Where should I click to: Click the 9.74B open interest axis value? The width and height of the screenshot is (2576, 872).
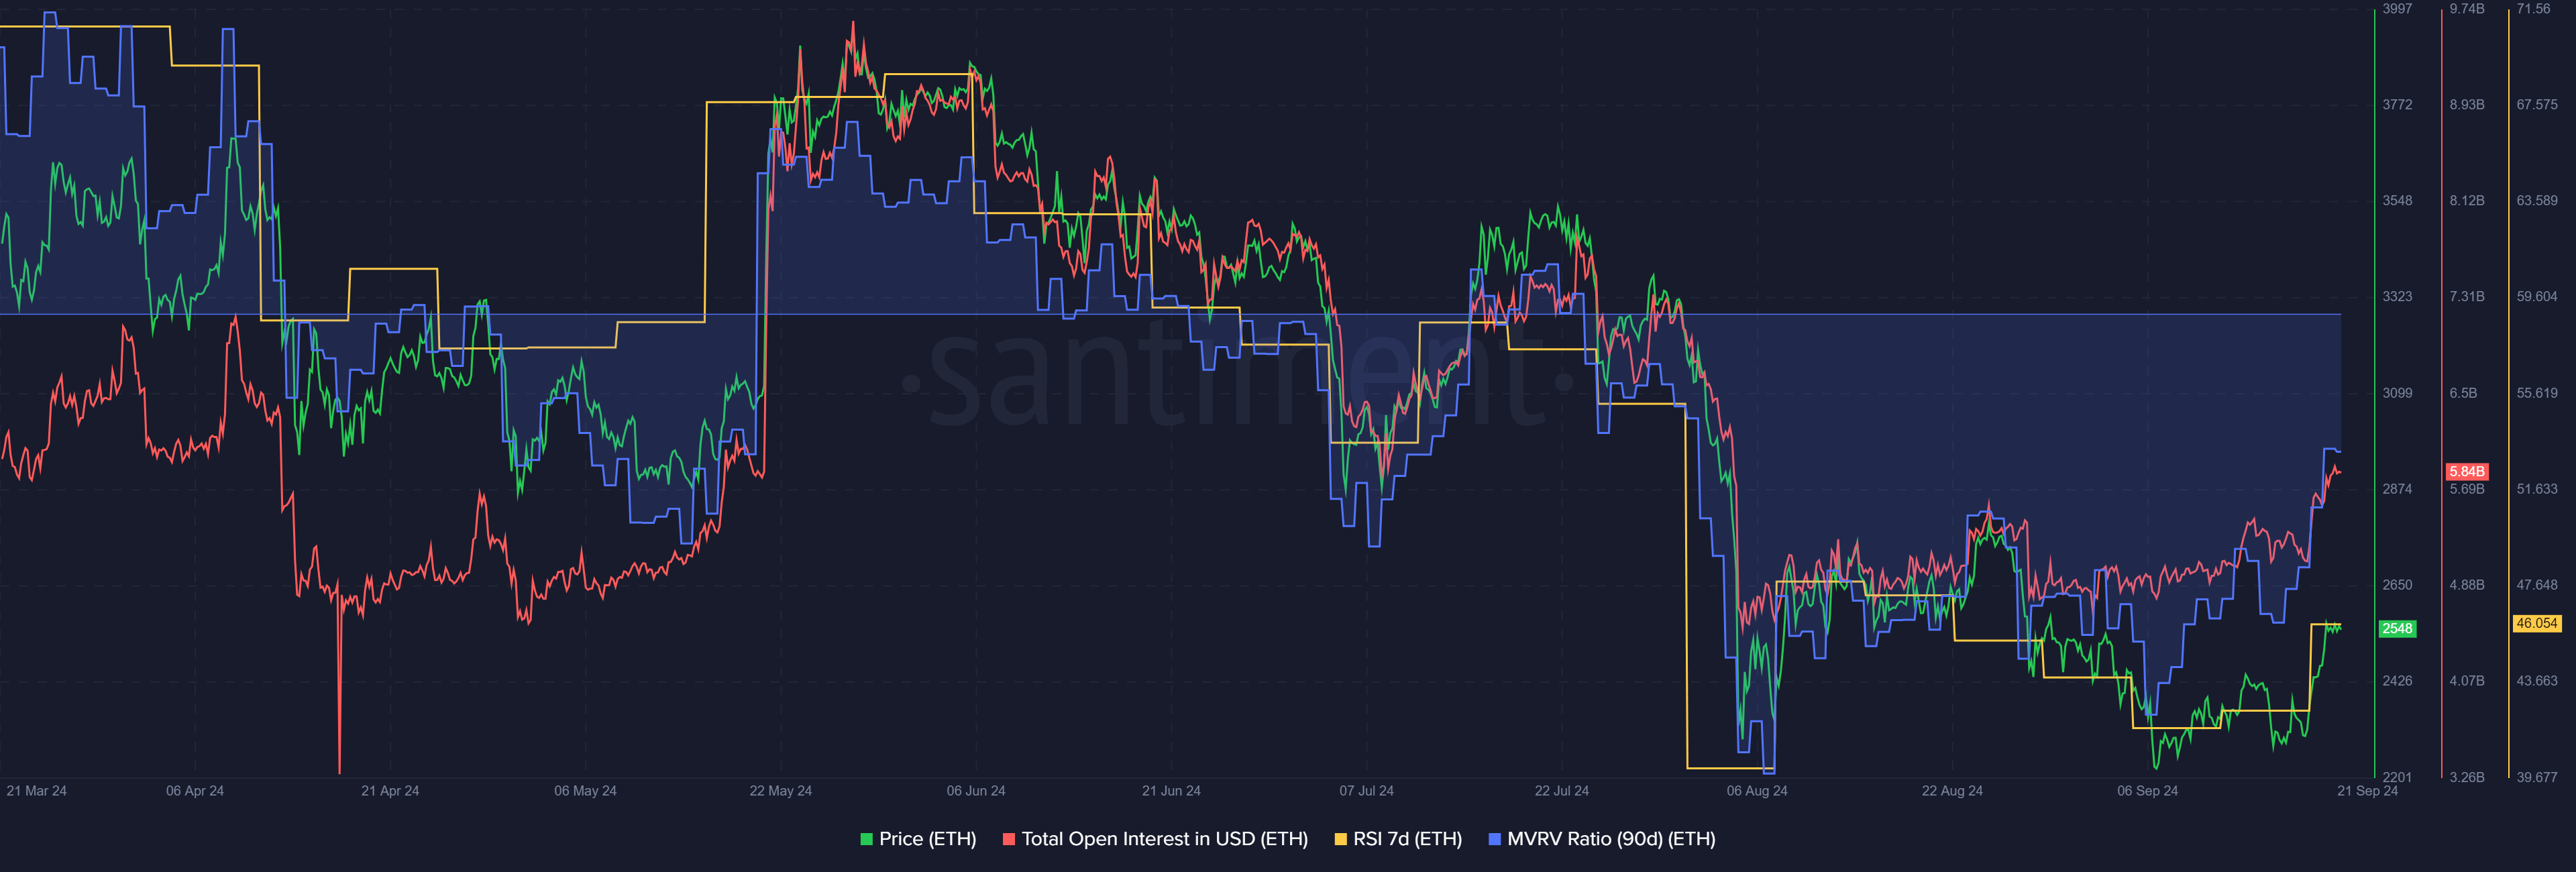[x=2467, y=8]
